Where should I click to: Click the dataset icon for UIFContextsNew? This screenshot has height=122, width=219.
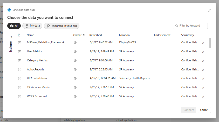tap(19, 78)
